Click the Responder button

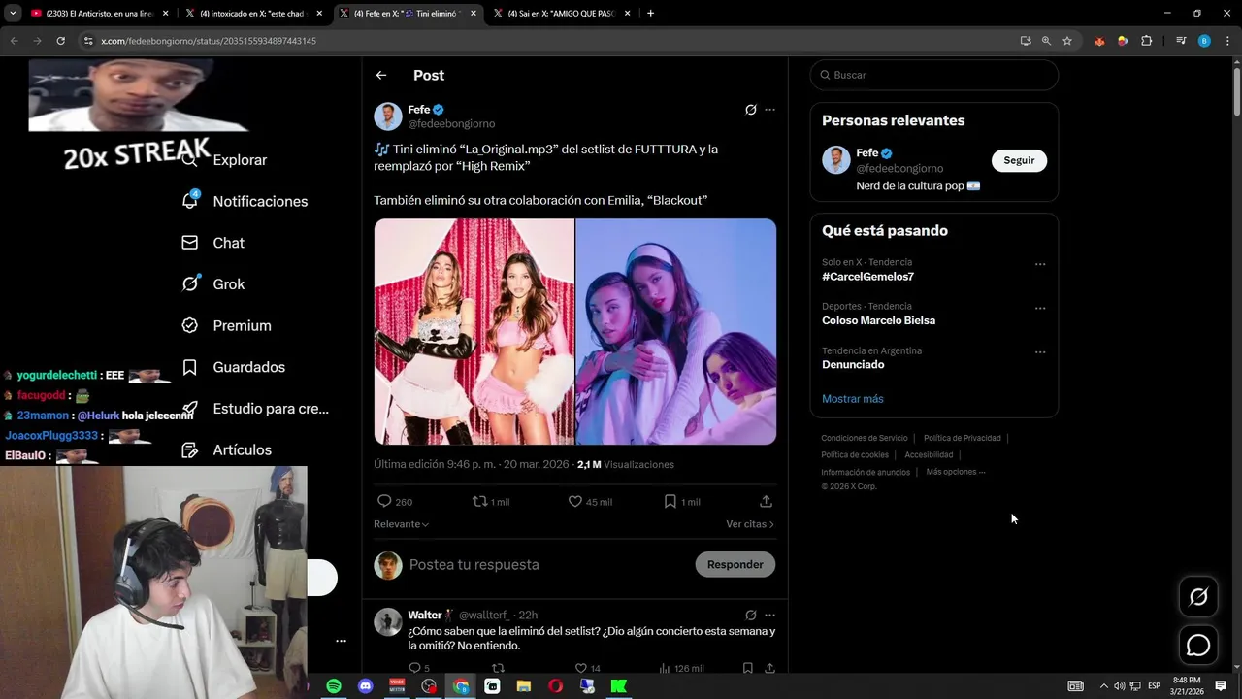click(735, 564)
